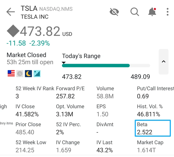Select the Forward P/E data cell
The height and width of the screenshot is (157, 174).
point(70,93)
